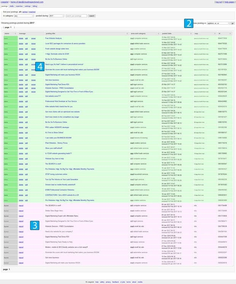Open 'PRO caliber WEBSITE developer' posting
The image size is (236, 284).
(x=57, y=127)
